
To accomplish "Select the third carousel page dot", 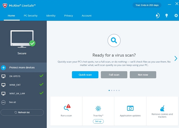I will (x=114, y=90).
